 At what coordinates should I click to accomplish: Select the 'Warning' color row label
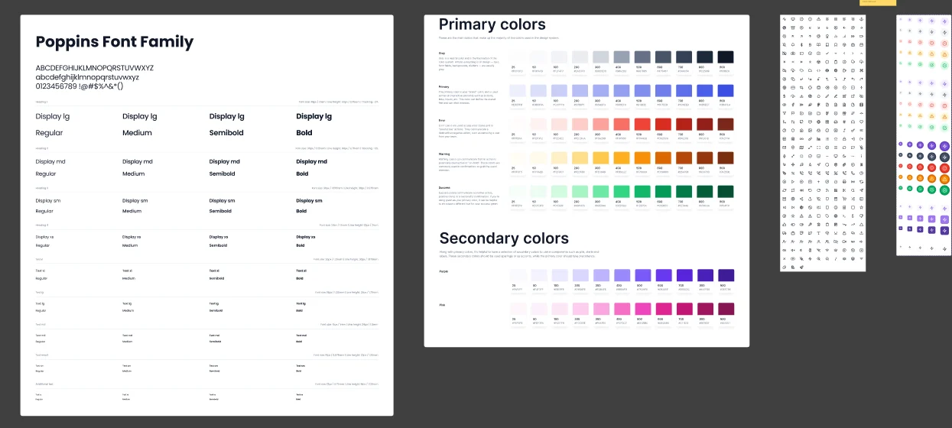[x=444, y=153]
